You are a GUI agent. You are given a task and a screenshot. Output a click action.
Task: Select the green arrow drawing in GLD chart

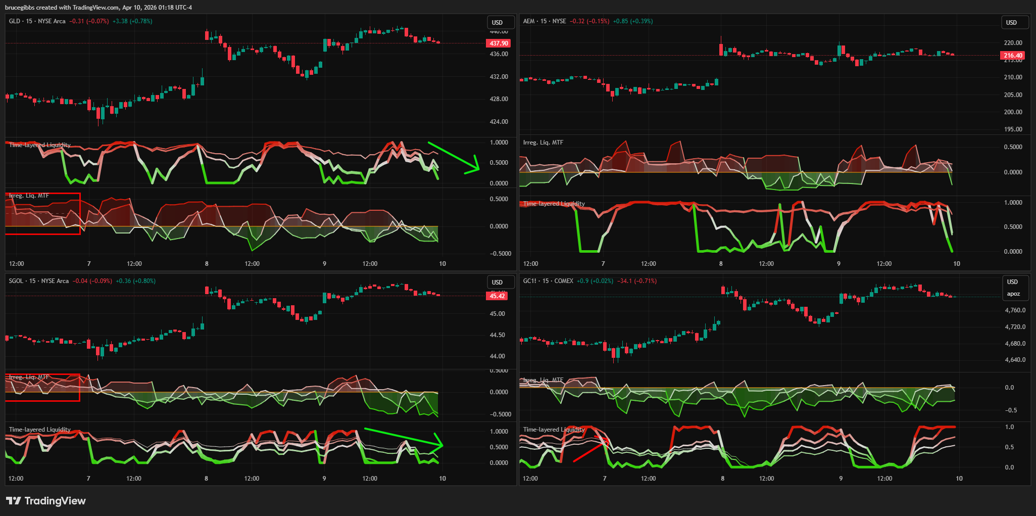point(453,157)
